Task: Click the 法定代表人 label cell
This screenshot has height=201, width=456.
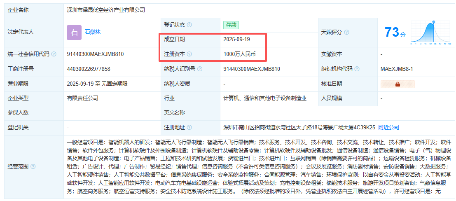Action: pos(34,32)
